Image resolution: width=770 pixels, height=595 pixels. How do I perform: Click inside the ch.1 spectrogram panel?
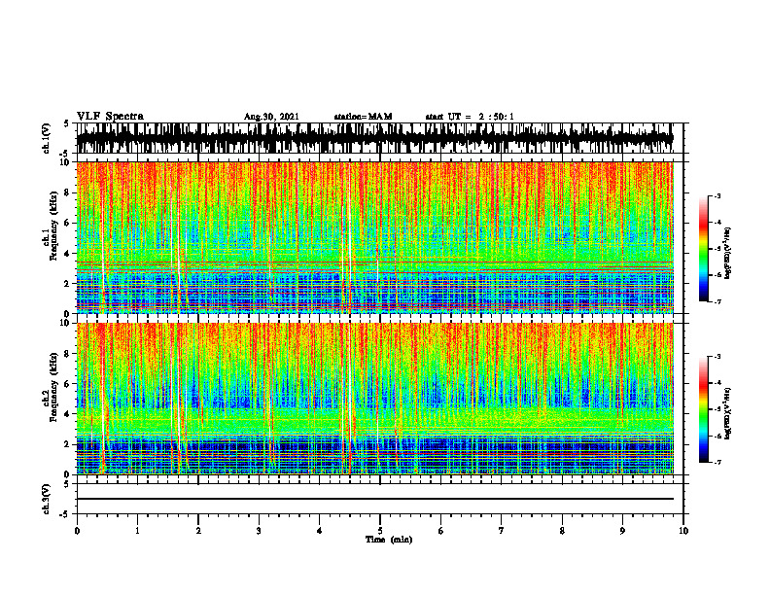click(374, 237)
